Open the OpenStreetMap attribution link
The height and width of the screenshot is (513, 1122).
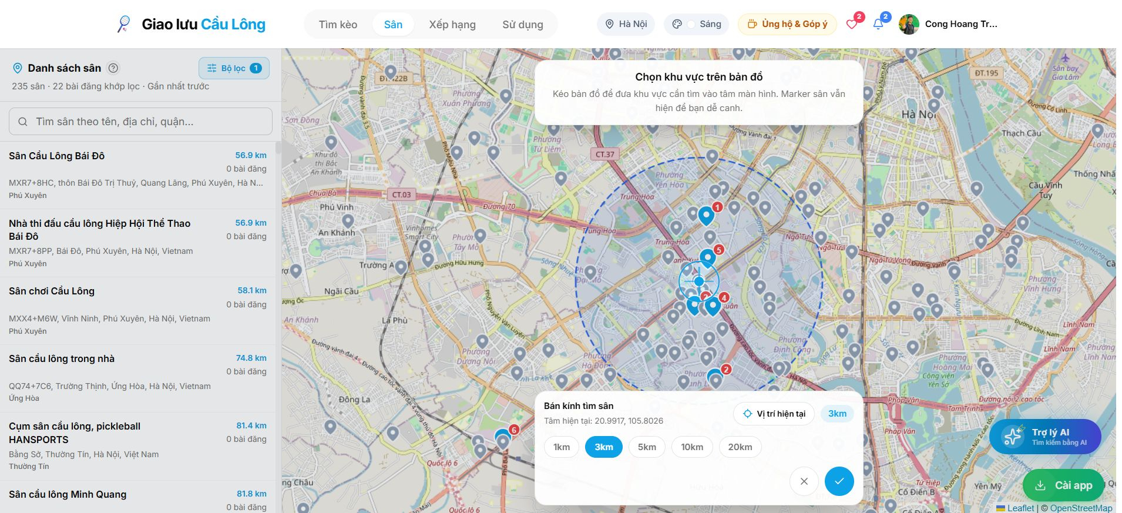click(1081, 508)
